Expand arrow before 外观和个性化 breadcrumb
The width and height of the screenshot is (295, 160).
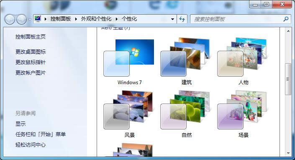(x=76, y=19)
